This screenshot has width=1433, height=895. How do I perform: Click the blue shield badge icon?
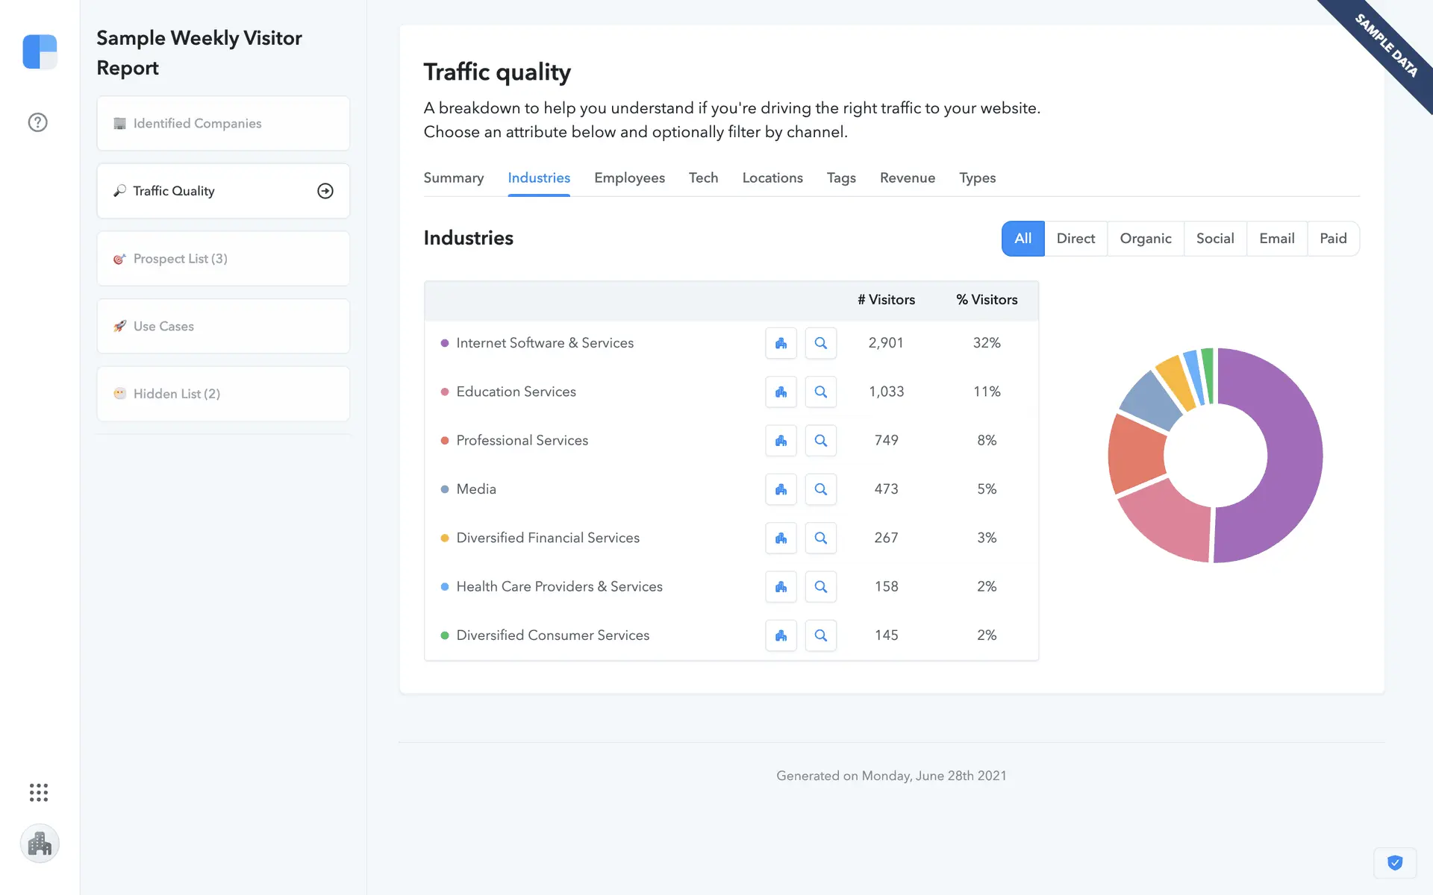tap(1394, 863)
